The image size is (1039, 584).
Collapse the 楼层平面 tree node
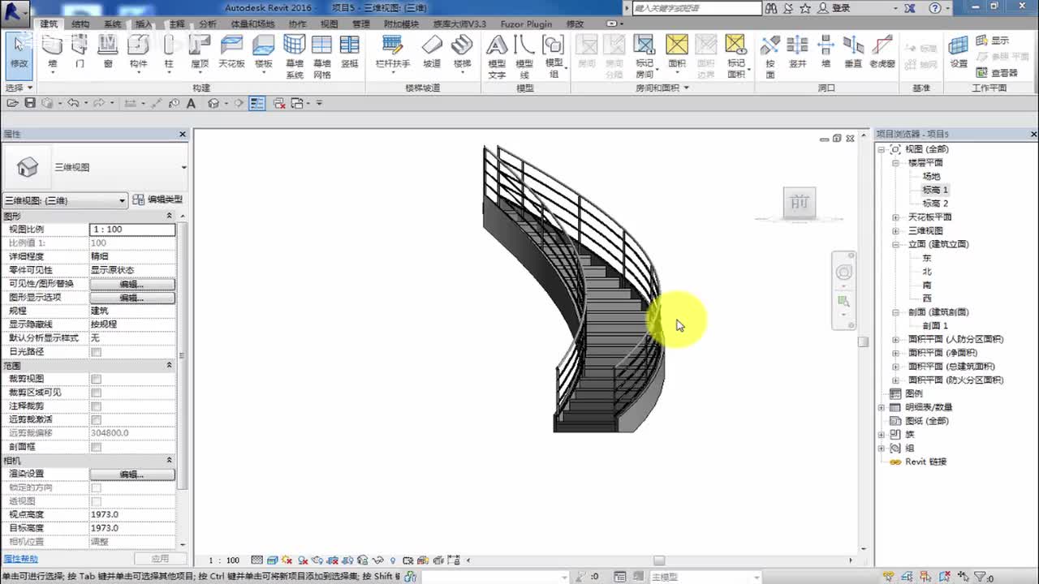(x=895, y=163)
